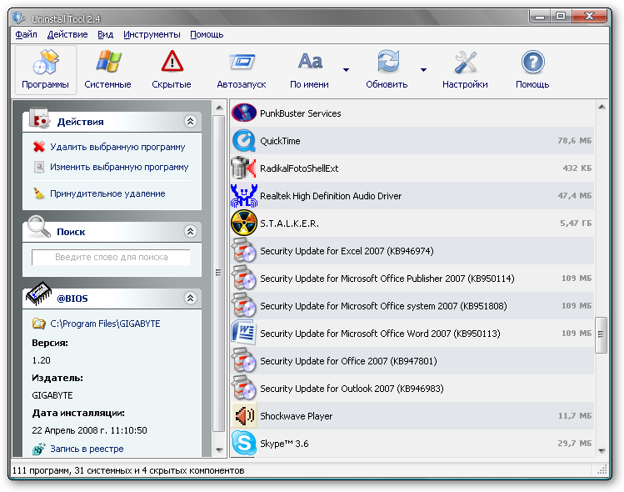
Task: Open the Файл menu
Action: point(26,34)
